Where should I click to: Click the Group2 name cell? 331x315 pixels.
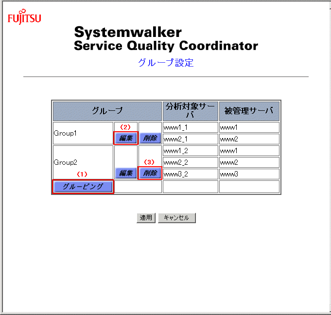tap(83, 162)
